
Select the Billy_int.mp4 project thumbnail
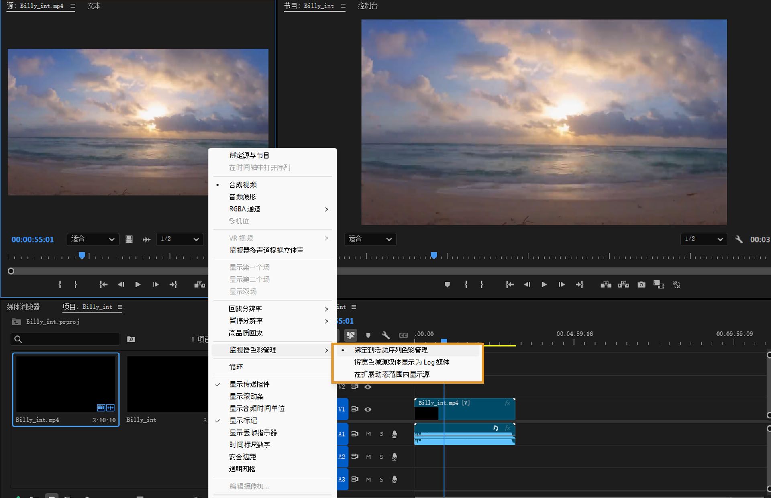click(66, 384)
